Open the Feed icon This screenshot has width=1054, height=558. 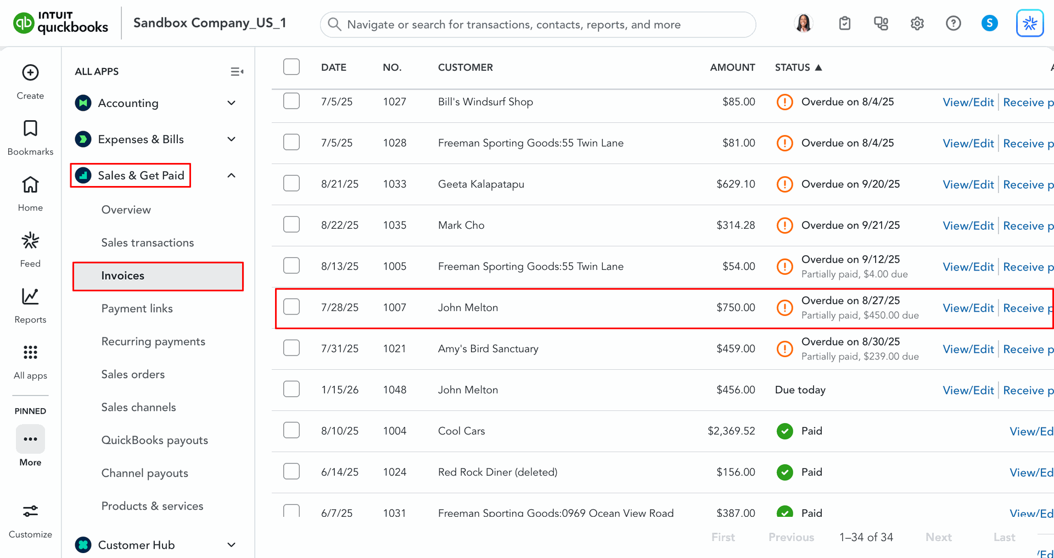point(30,241)
